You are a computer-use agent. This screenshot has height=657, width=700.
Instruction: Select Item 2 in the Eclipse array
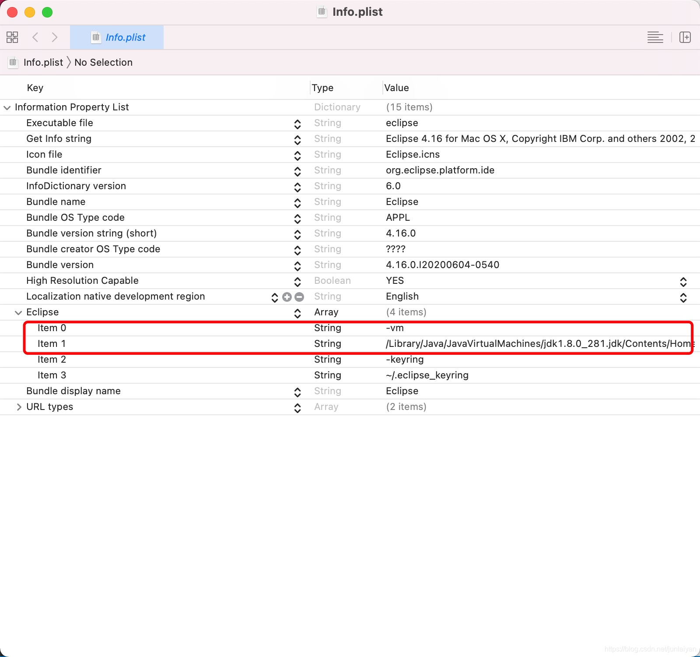pos(52,360)
